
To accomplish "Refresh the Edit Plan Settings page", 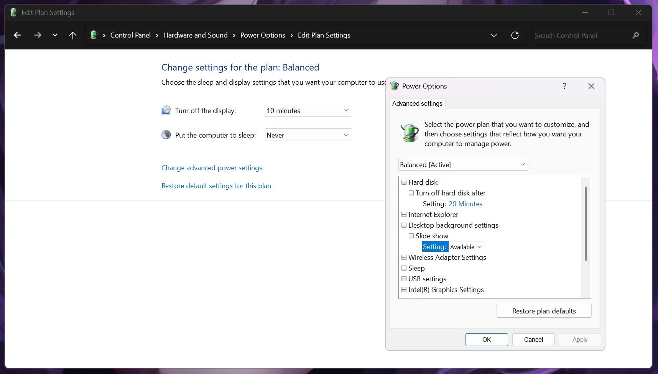I will coord(515,35).
